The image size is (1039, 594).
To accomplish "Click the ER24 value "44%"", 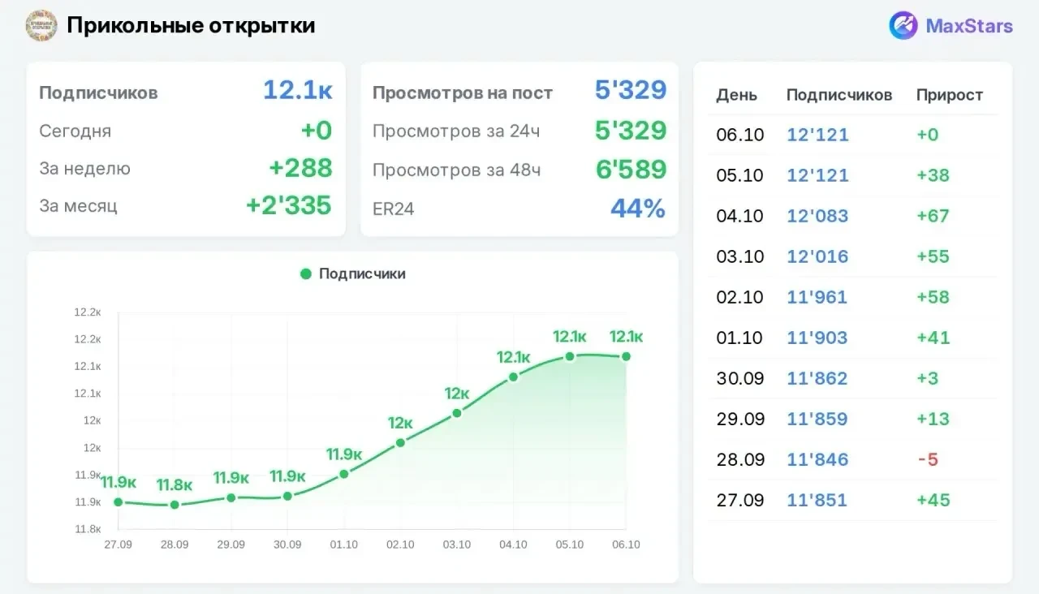I will (x=638, y=209).
